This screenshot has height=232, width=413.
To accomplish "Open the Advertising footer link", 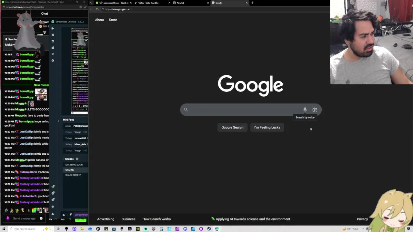I will click(x=106, y=219).
